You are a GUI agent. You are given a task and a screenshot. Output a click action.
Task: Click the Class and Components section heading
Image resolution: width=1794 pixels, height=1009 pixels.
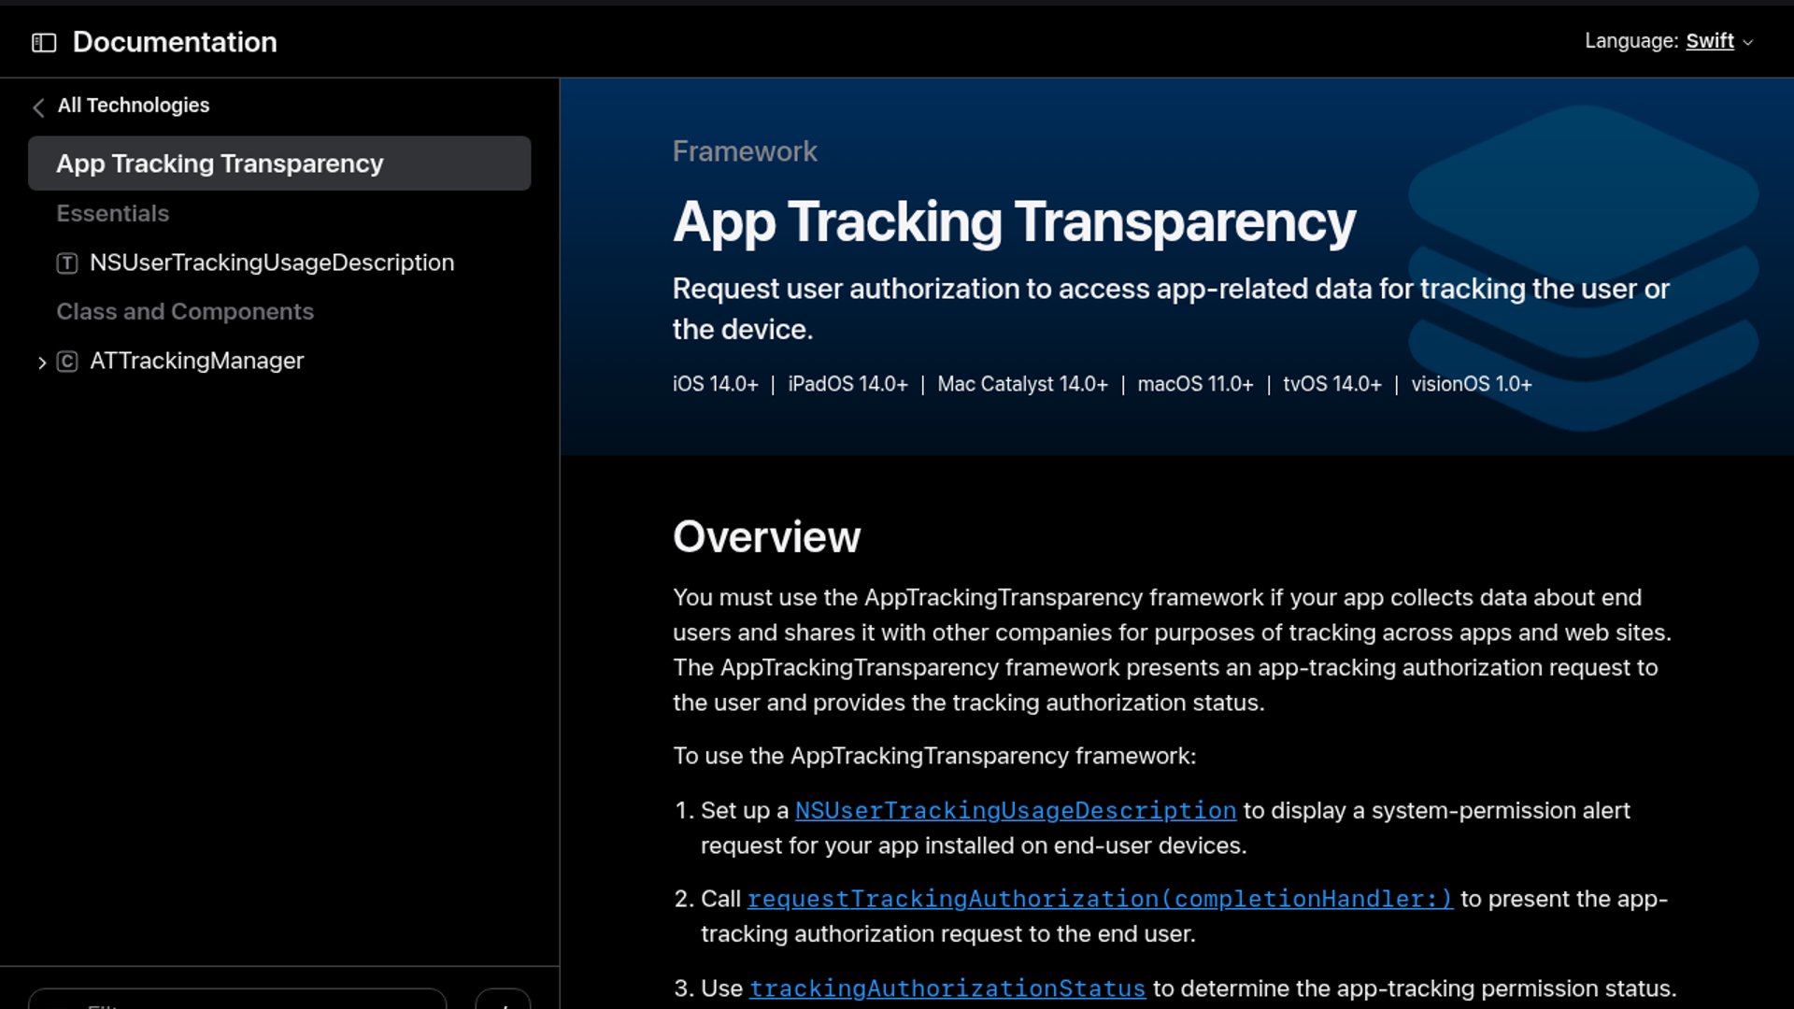tap(185, 311)
